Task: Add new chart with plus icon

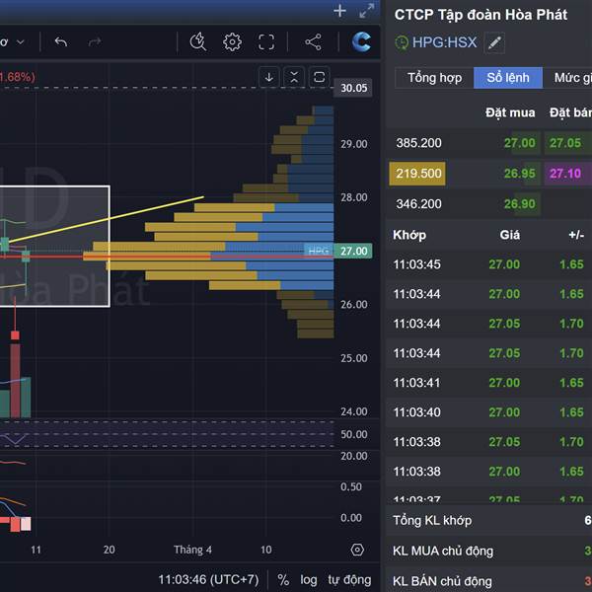Action: coord(339,11)
